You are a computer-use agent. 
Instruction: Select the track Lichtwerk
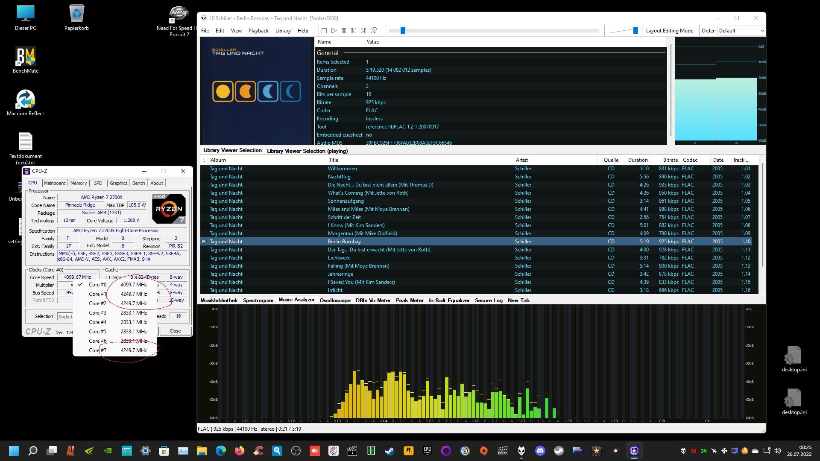[x=476, y=258]
